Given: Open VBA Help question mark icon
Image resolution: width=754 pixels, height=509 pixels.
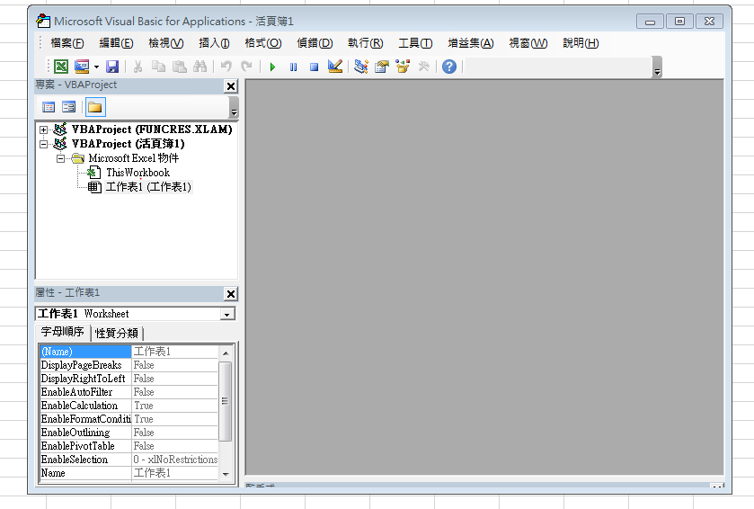Looking at the screenshot, I should [449, 67].
